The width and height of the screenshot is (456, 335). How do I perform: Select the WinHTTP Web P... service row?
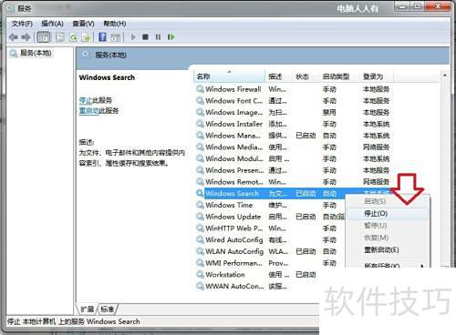pyautogui.click(x=271, y=228)
